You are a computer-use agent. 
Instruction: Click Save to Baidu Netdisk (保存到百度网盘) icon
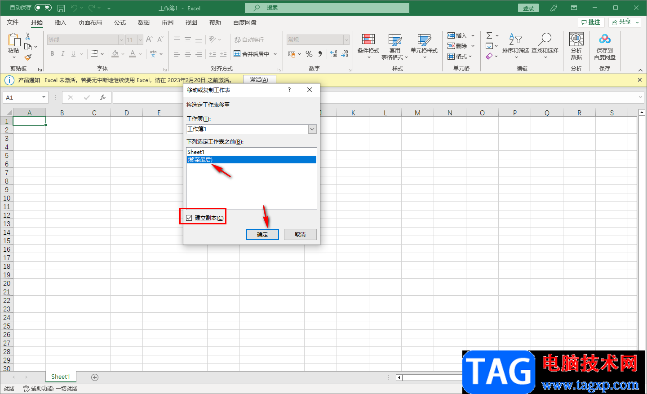point(605,46)
